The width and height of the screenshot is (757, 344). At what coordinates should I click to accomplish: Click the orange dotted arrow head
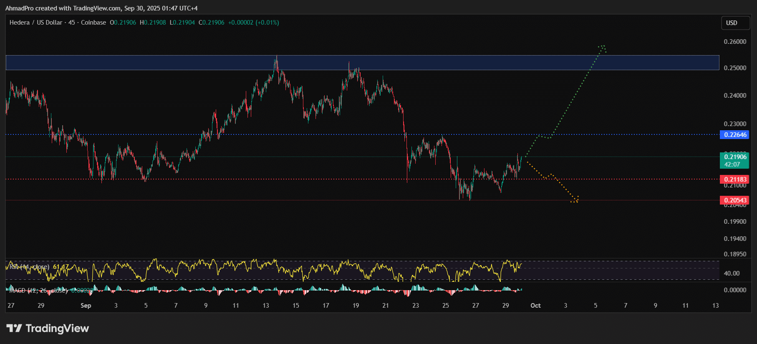click(x=575, y=200)
